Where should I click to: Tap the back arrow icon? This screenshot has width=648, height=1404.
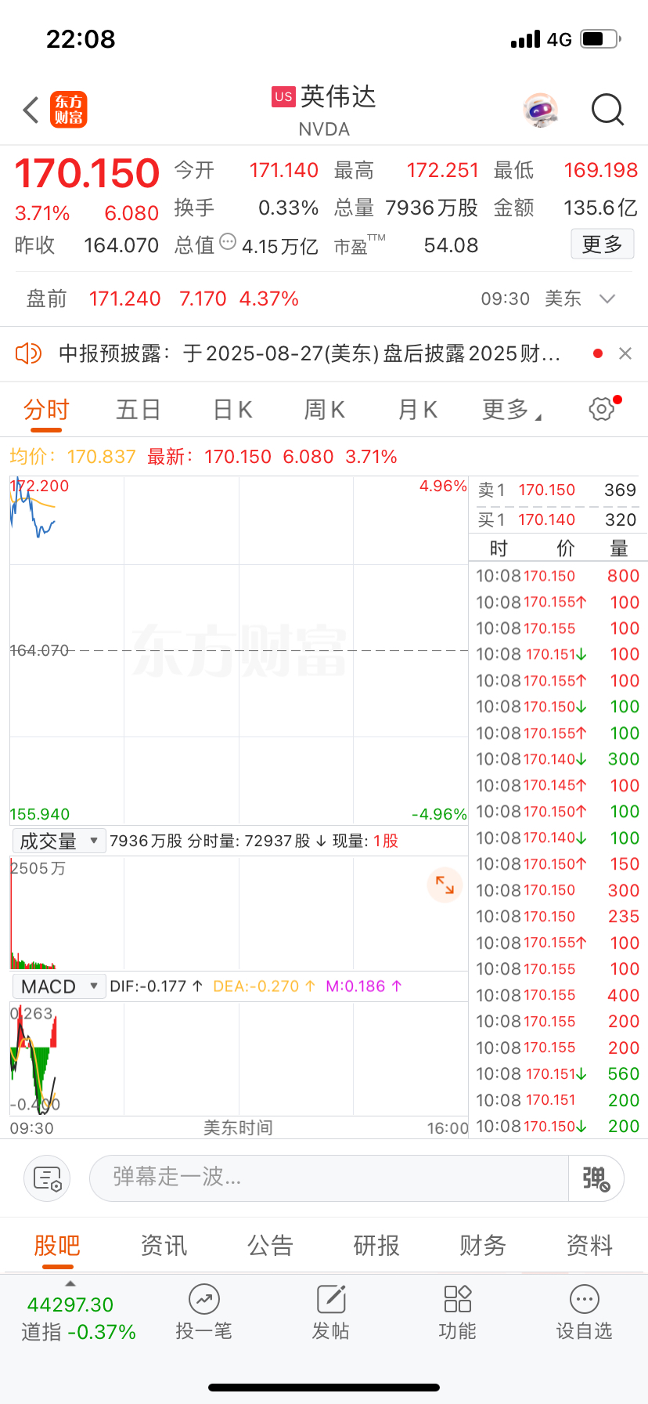tap(31, 110)
